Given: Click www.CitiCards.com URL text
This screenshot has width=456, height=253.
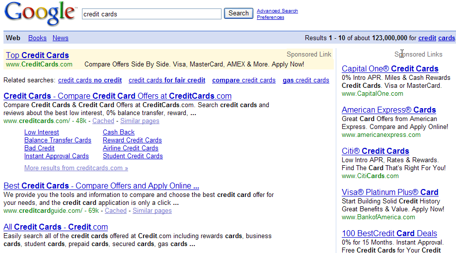Looking at the screenshot, I should 370,176.
